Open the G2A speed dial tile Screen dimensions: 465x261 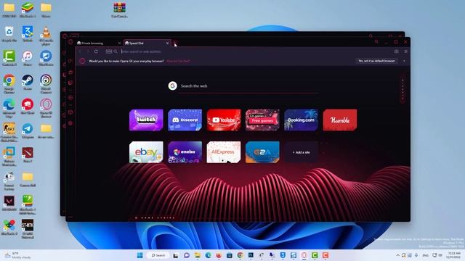262,152
